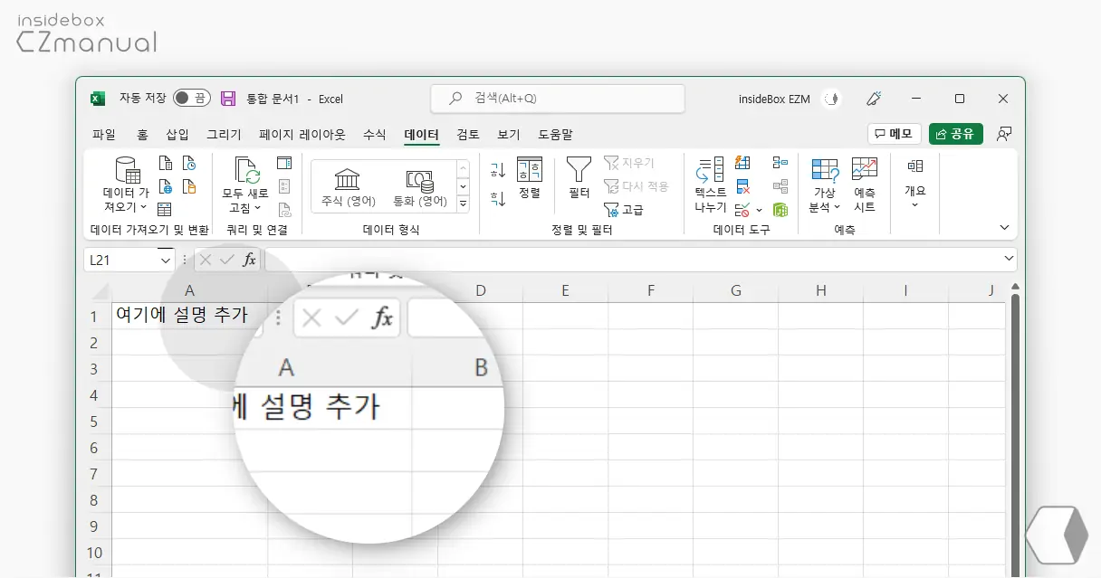Expand the Outline (개요) dropdown chevron

(915, 206)
